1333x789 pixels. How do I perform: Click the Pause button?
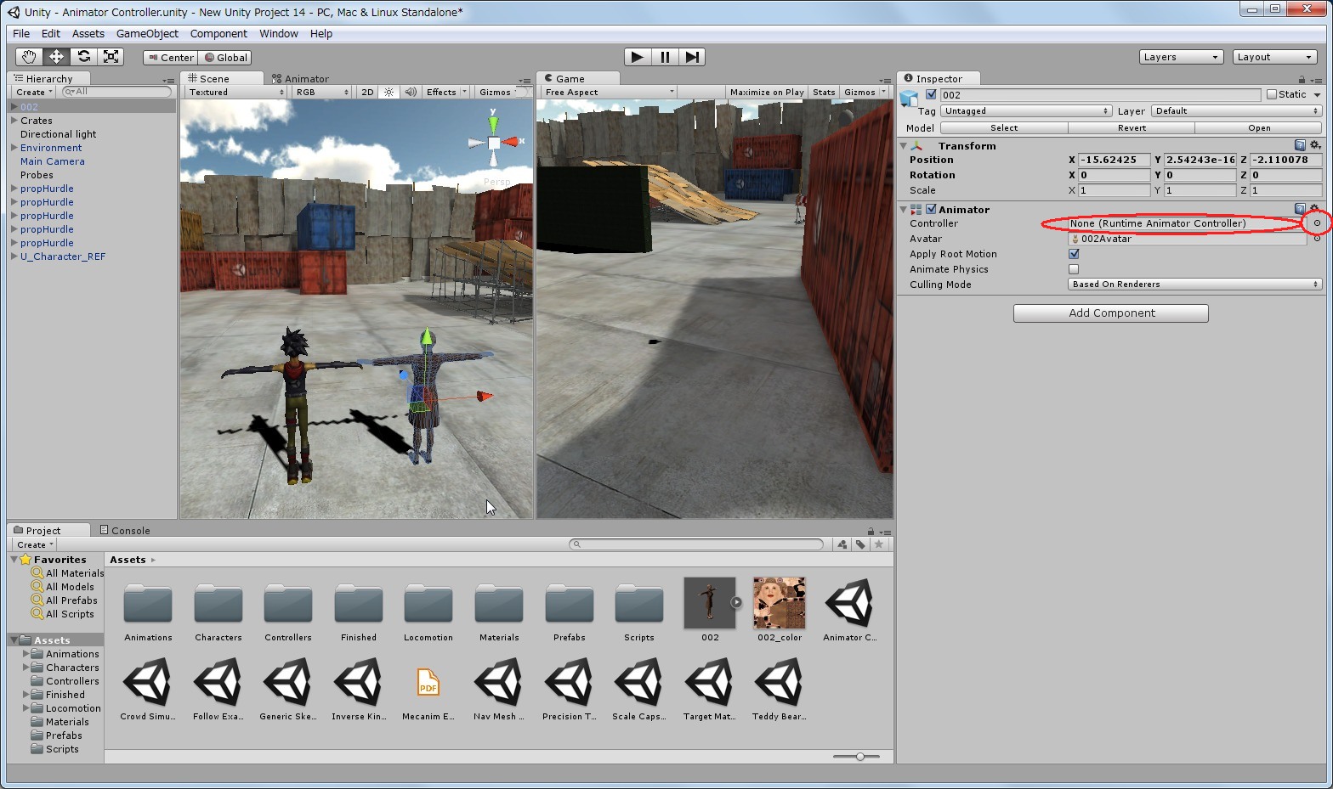[x=665, y=57]
